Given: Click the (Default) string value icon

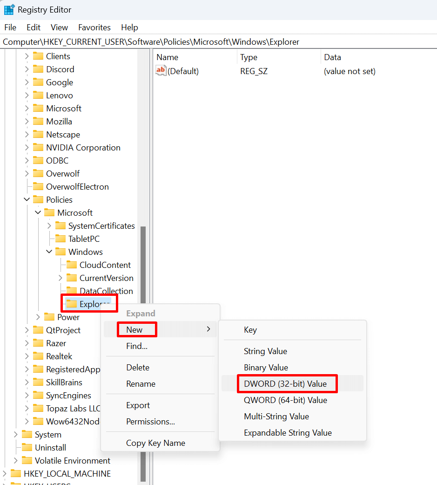Looking at the screenshot, I should point(161,71).
